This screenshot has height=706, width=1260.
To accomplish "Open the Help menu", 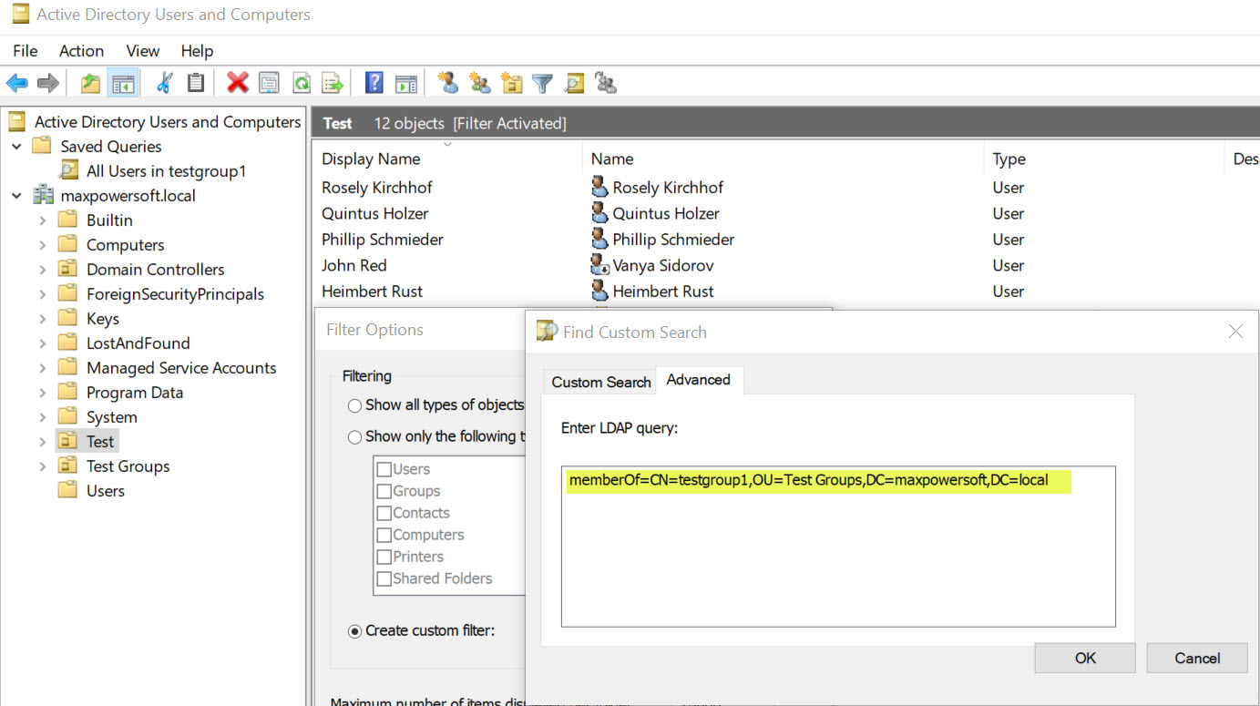I will (197, 51).
